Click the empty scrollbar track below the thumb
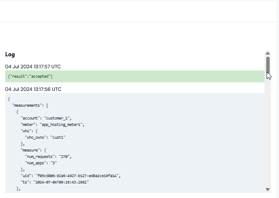279x198 pixels. 268,130
